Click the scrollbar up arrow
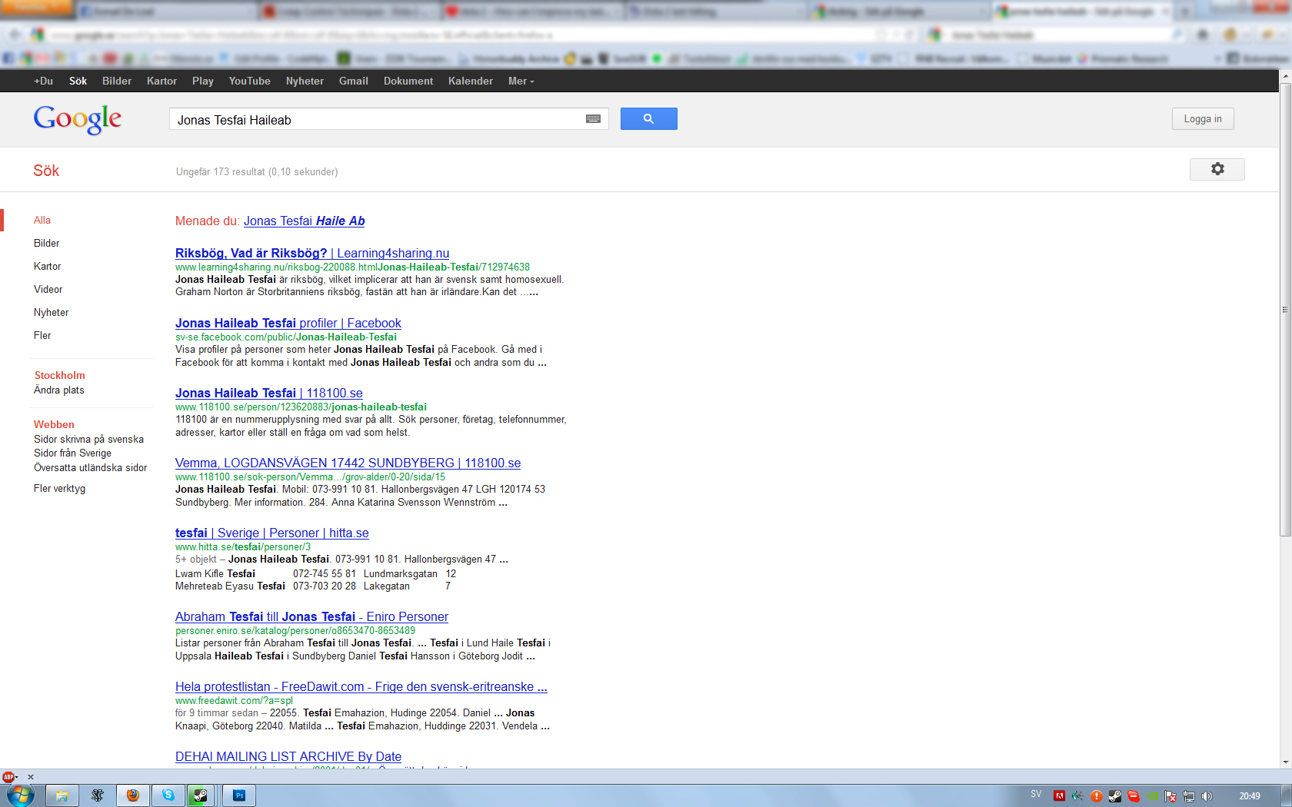The height and width of the screenshot is (807, 1292). 1285,76
